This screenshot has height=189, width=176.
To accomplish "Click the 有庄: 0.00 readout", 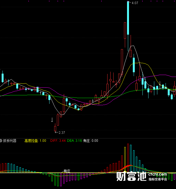I will (90, 141).
